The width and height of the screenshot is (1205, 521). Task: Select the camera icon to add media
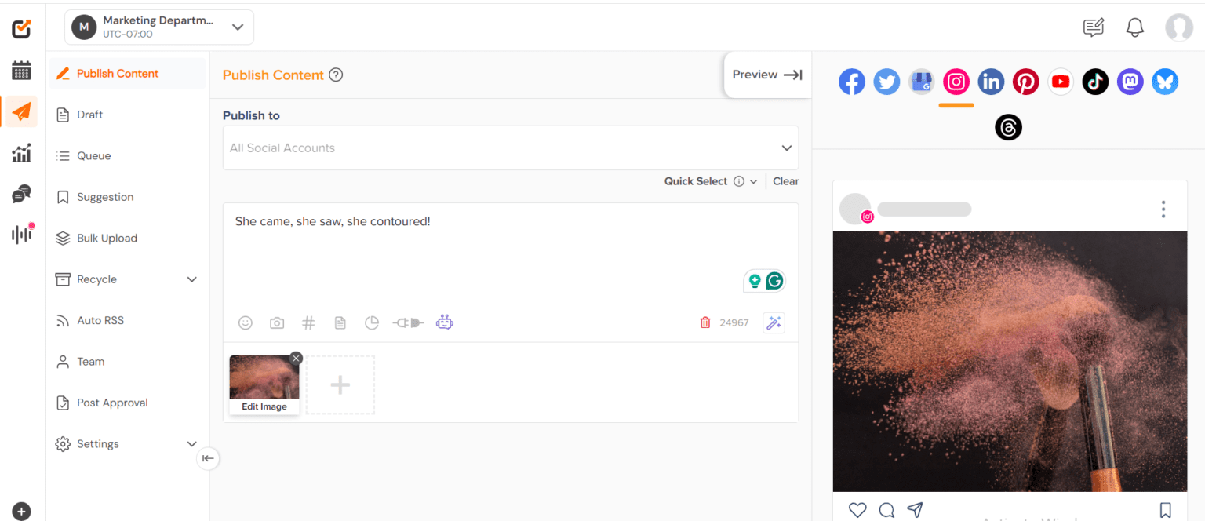click(x=277, y=322)
